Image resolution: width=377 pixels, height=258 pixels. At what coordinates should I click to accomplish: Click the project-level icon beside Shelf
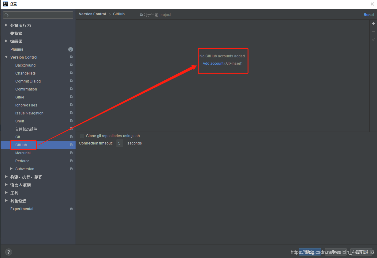click(x=71, y=121)
